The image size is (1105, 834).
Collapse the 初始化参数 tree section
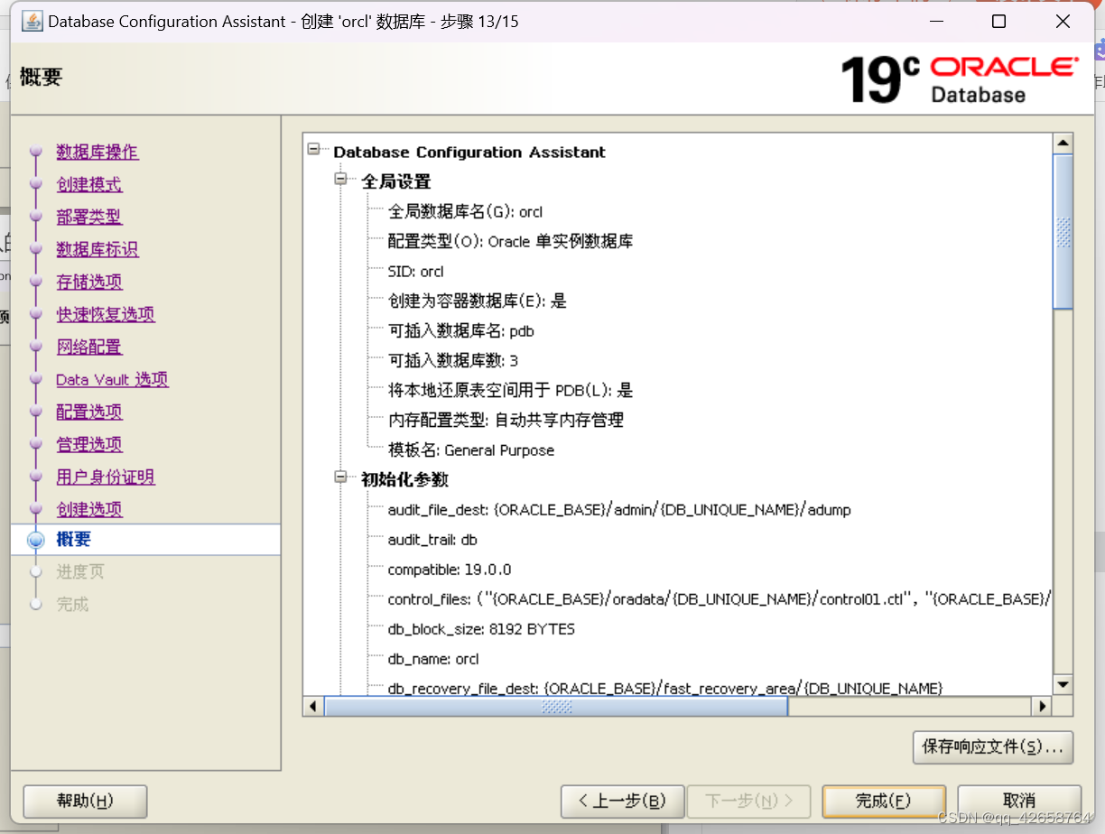[341, 477]
